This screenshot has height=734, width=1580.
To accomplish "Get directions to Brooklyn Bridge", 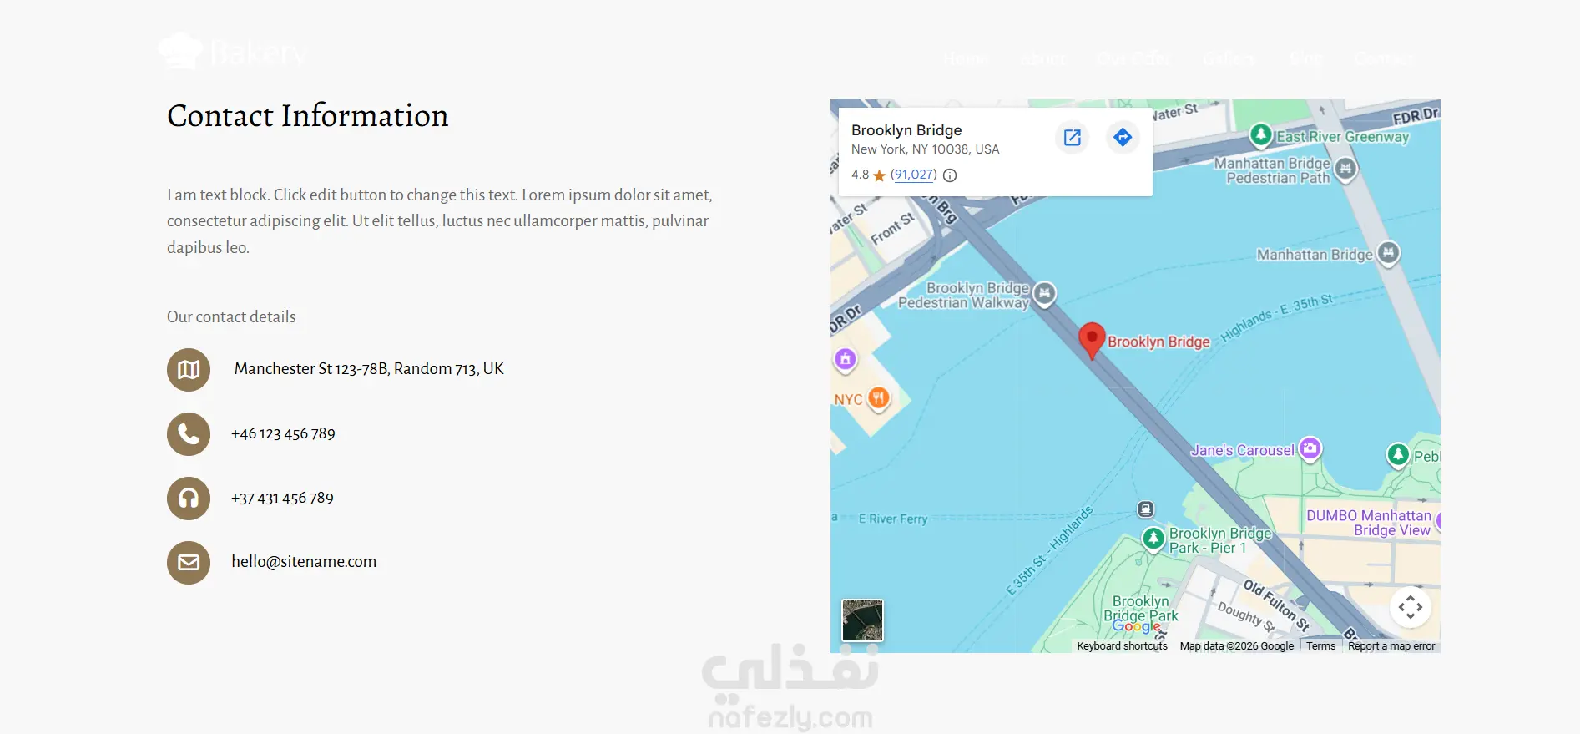I will click(x=1123, y=137).
